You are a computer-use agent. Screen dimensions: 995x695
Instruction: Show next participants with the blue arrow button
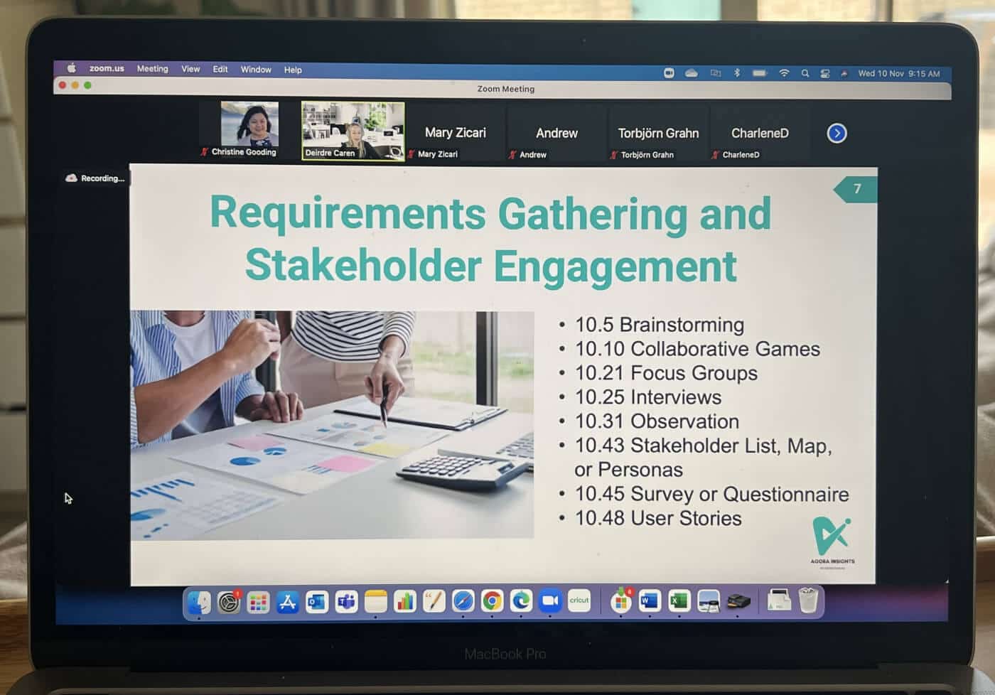click(x=837, y=133)
